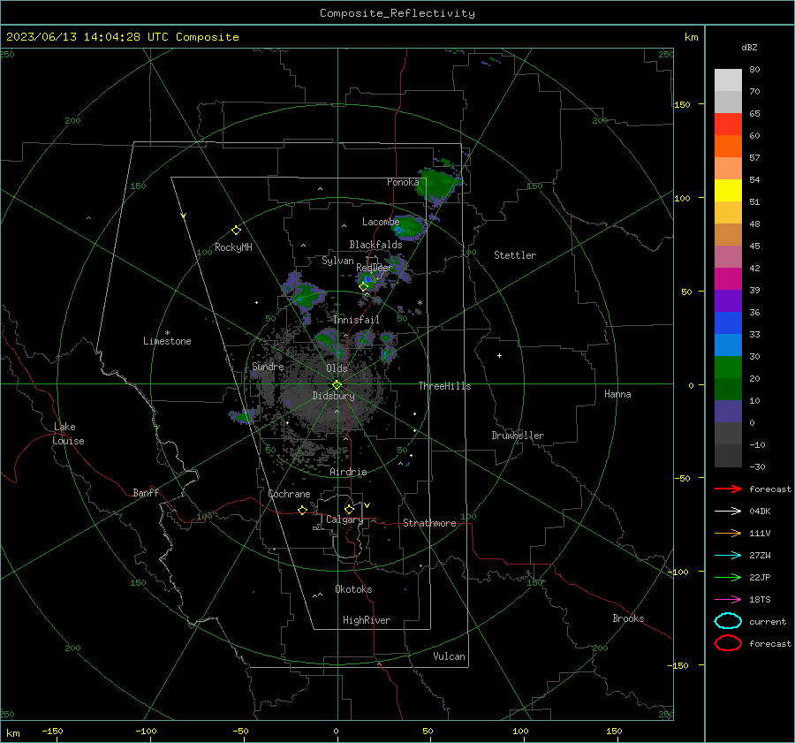
Task: Click the Strathmore city label
Action: (x=429, y=523)
